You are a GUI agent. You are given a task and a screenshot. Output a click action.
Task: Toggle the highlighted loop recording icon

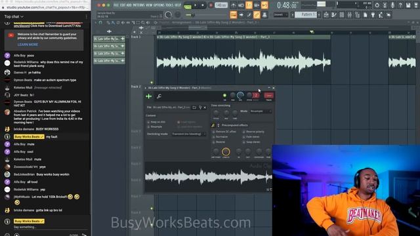point(264,5)
